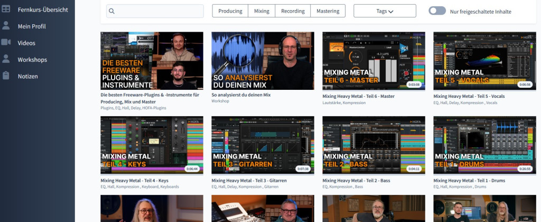The image size is (541, 222).
Task: Open the third-row thumbnail of the long-haired man with glasses on blue background
Action: 152,209
